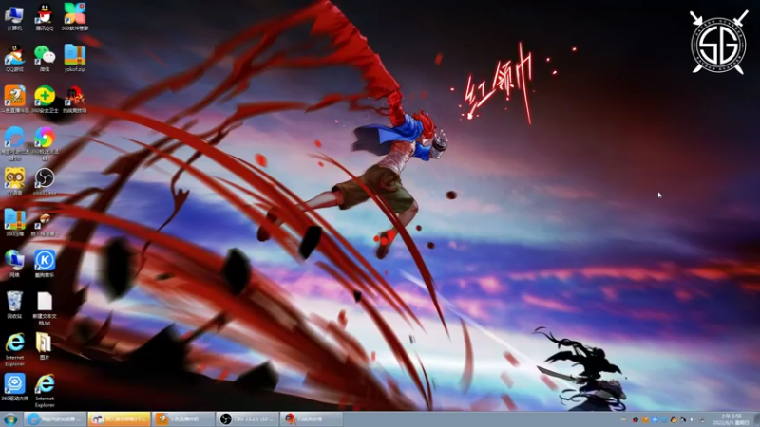
Task: Open 360软件管家 desktop shortcut
Action: tap(75, 17)
